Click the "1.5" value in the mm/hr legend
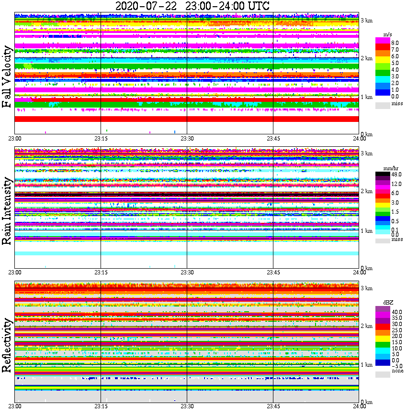 (395, 212)
